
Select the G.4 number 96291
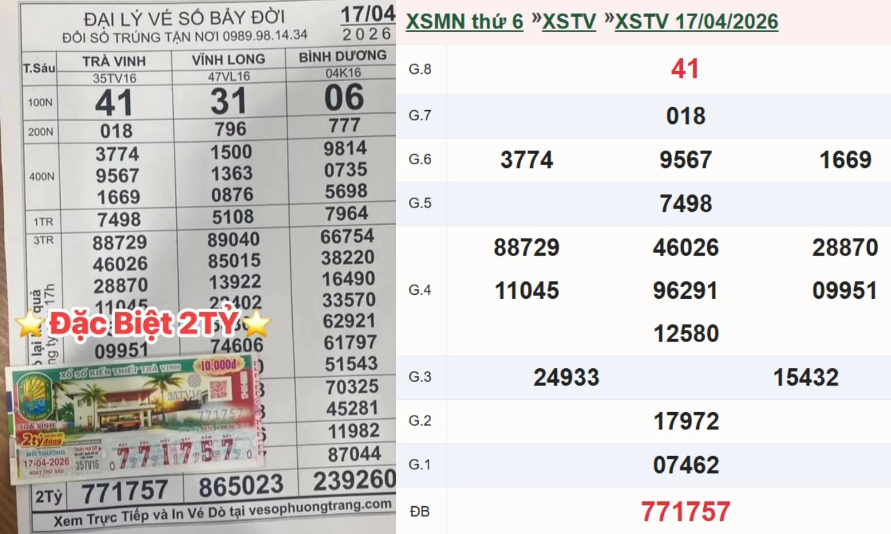click(x=686, y=290)
